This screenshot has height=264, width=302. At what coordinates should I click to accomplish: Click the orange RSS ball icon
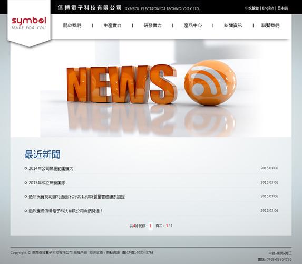click(x=210, y=82)
